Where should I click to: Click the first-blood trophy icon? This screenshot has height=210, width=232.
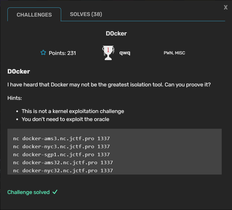click(108, 53)
